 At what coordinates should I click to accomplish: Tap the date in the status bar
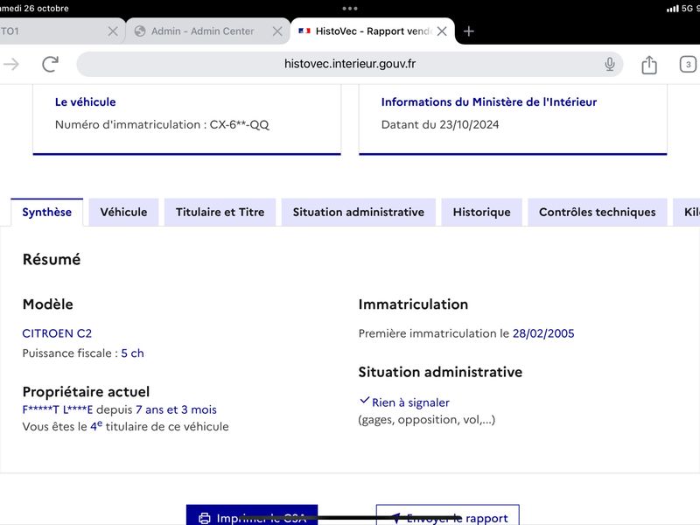pos(34,9)
